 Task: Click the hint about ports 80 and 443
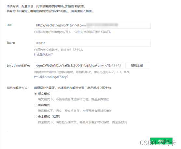[73, 32]
